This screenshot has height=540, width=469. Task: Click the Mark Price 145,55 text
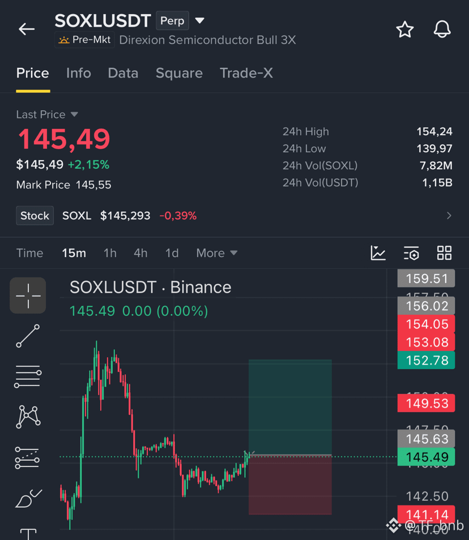(64, 185)
